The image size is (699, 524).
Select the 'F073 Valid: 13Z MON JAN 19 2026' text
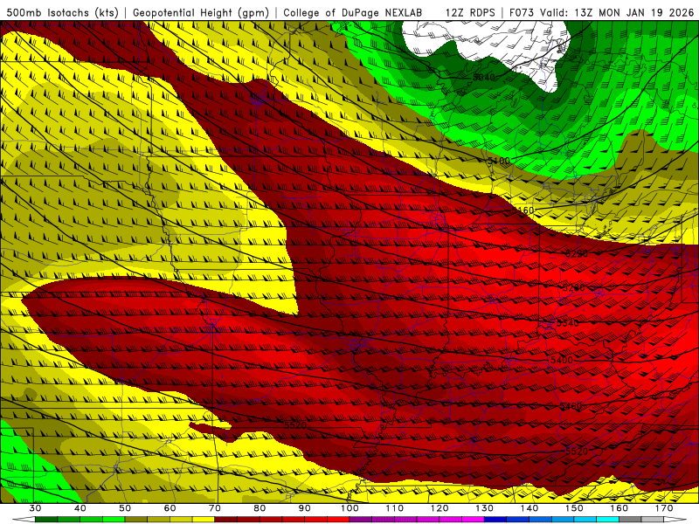coord(601,13)
